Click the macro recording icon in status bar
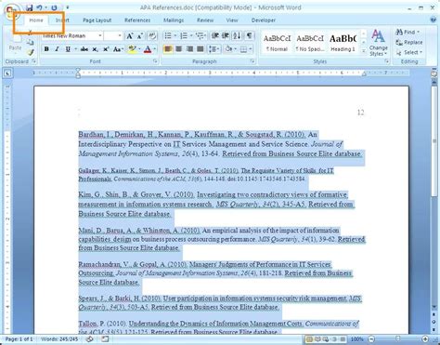Image resolution: width=440 pixels, height=345 pixels. click(105, 339)
